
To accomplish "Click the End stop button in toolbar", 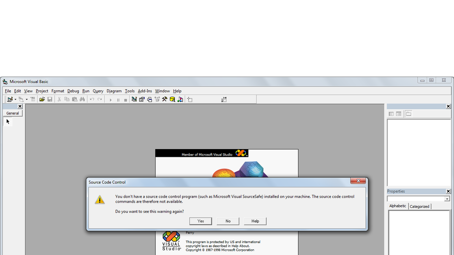I will click(x=126, y=100).
